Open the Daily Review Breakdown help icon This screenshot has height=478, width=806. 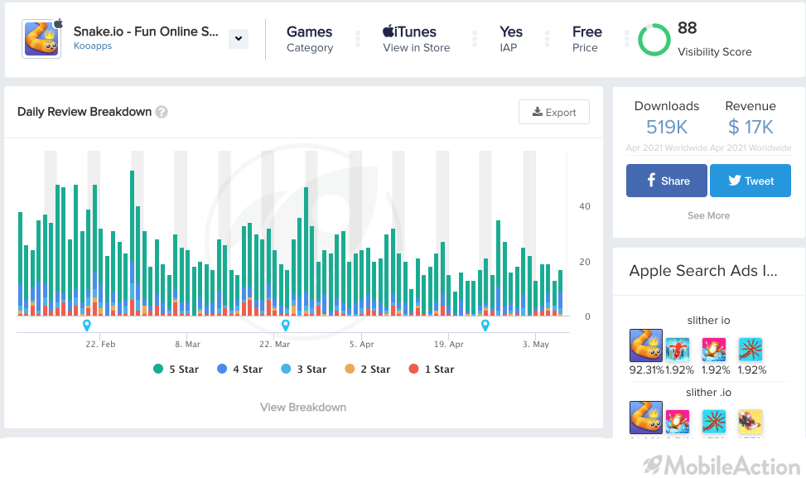coord(162,112)
